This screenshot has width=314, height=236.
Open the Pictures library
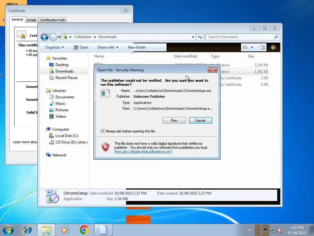pos(62,110)
